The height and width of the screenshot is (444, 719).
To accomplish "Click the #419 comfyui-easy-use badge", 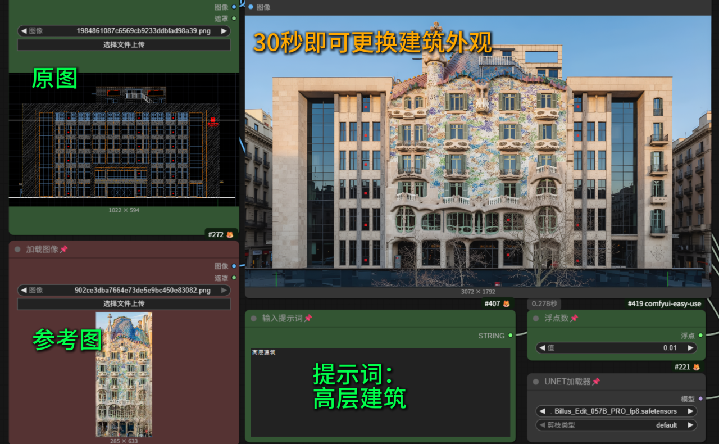I will (665, 303).
